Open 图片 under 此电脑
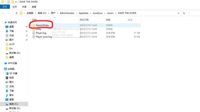Screen dimensions: 200x112 tap(12, 82)
